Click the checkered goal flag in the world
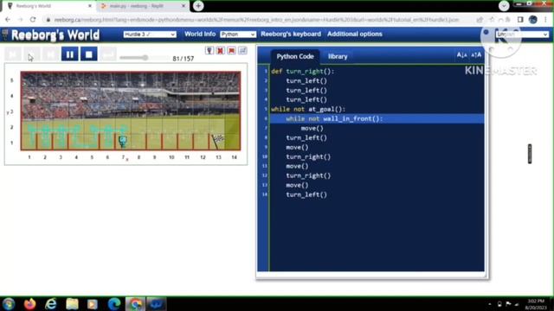Screen dimensions: 554x311 tap(218, 141)
